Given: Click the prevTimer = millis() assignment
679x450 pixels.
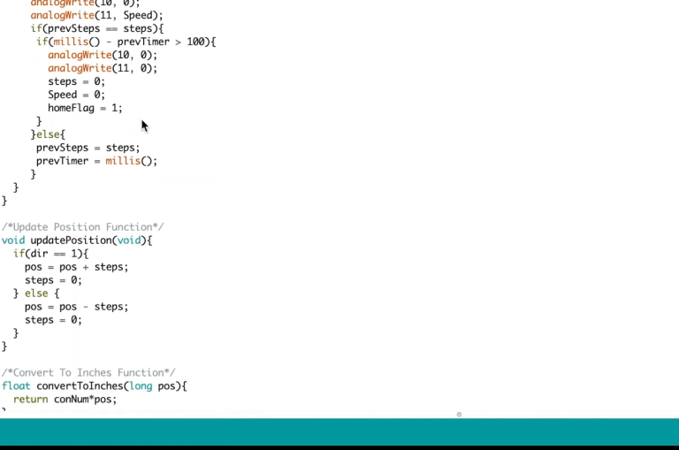Looking at the screenshot, I should click(95, 161).
